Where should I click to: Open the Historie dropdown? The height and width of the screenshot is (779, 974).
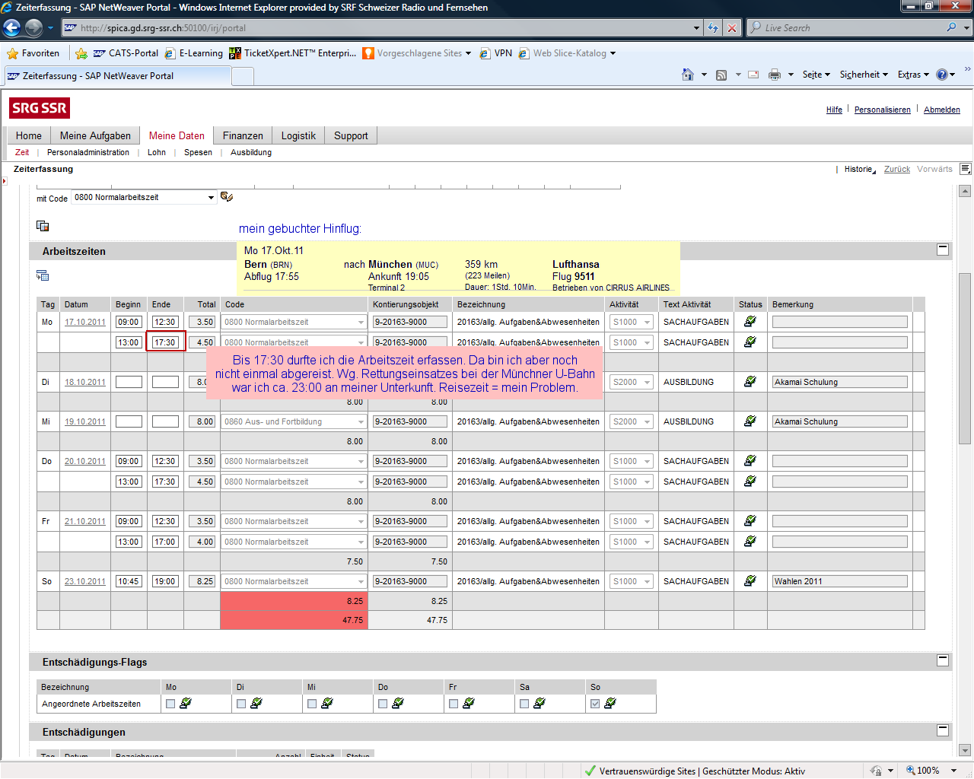point(860,169)
